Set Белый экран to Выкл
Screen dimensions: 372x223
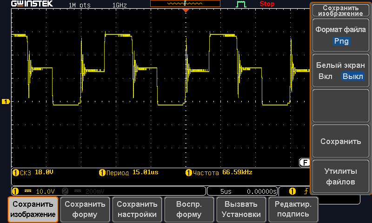point(353,76)
